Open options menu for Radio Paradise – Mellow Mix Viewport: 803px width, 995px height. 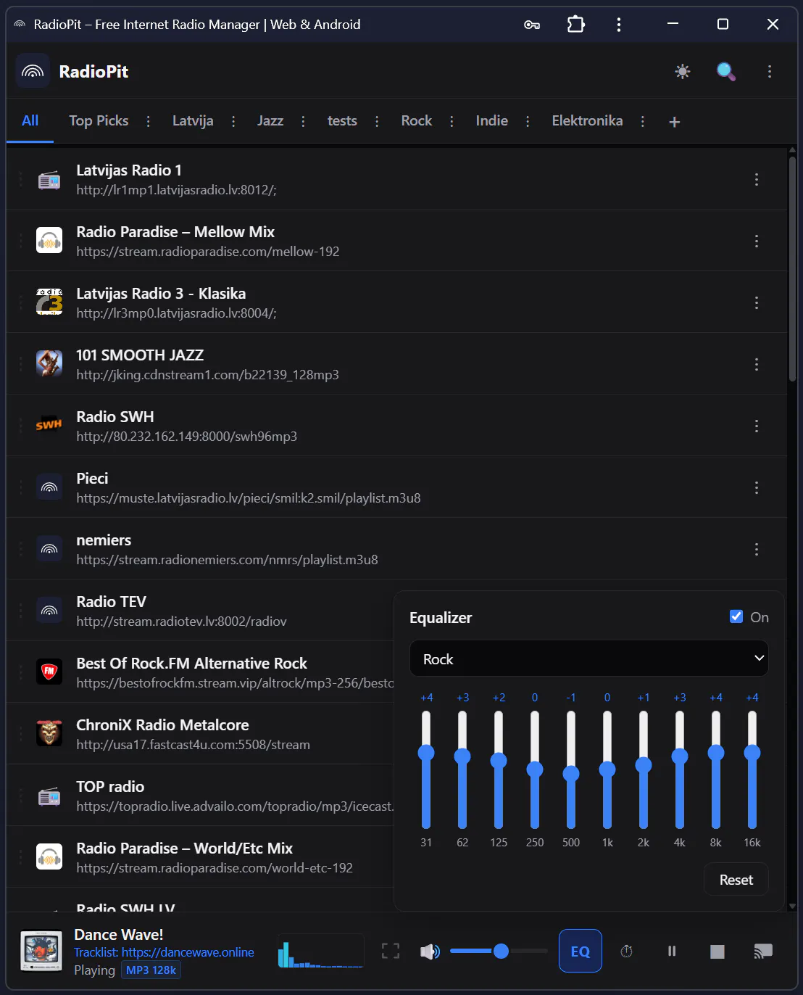[757, 241]
